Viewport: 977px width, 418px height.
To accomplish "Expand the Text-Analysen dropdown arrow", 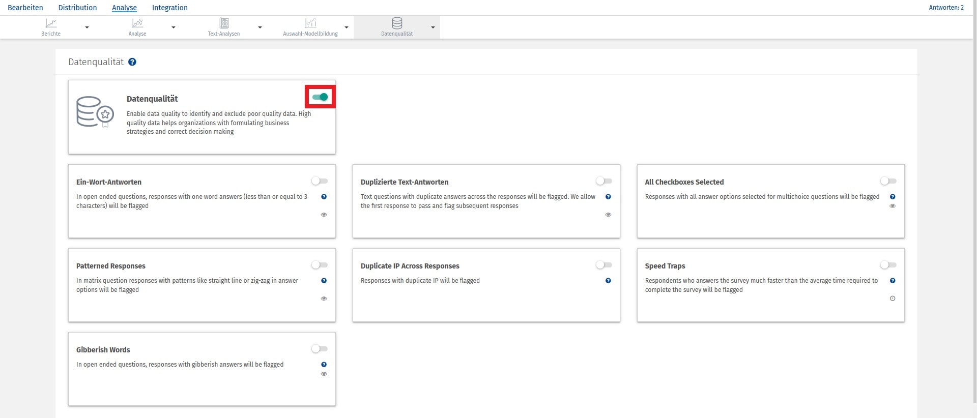I will click(x=260, y=27).
